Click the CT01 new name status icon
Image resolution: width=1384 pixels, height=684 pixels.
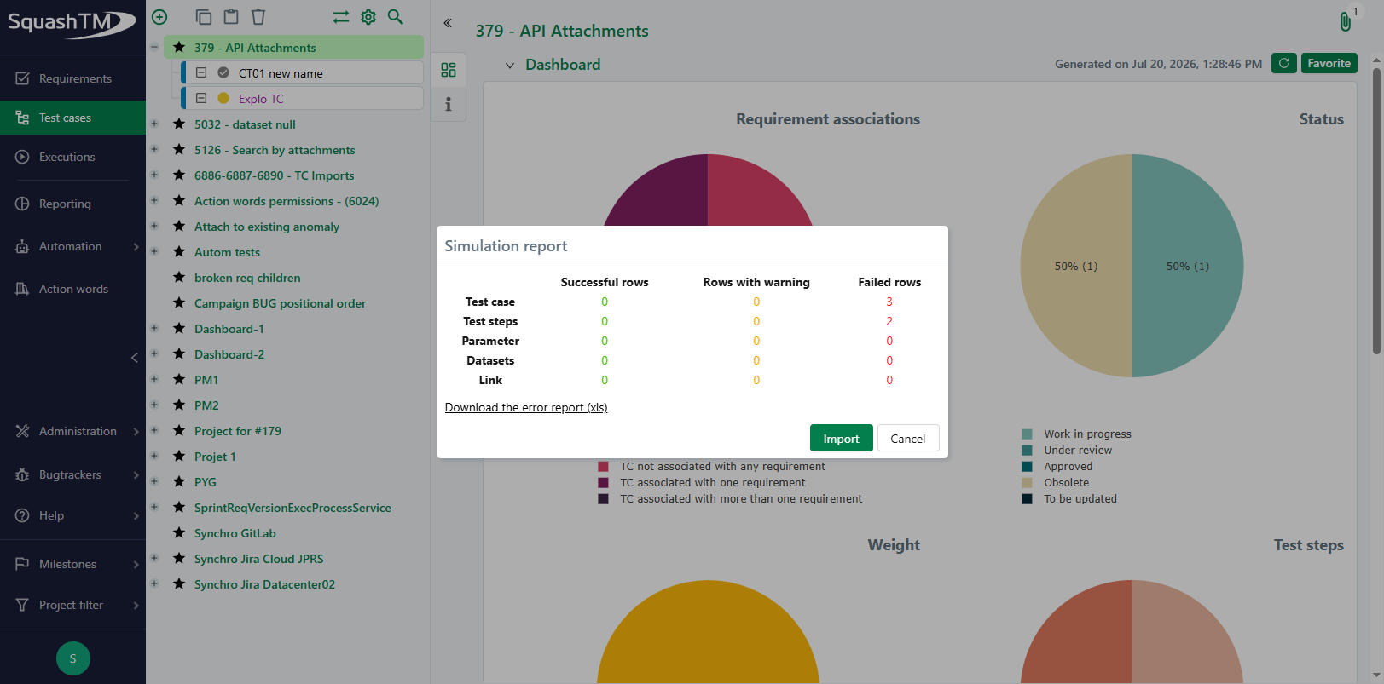[x=223, y=73]
